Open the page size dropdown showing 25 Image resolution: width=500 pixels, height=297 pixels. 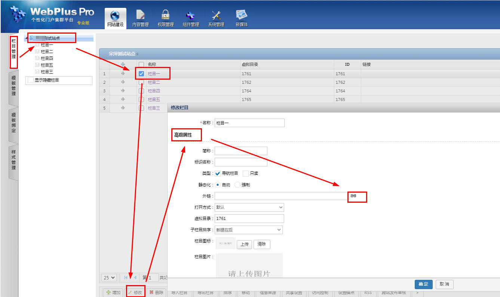[109, 278]
